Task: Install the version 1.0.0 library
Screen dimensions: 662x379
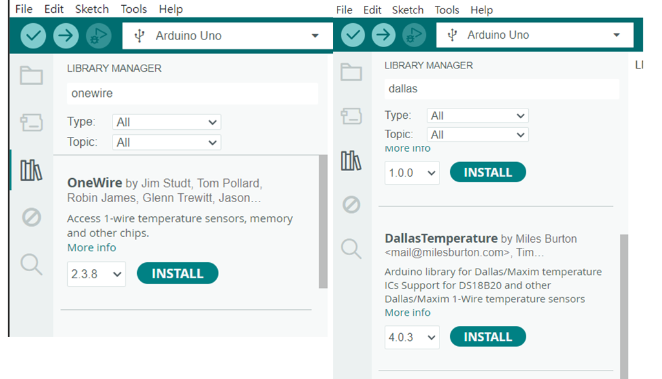Action: point(487,172)
